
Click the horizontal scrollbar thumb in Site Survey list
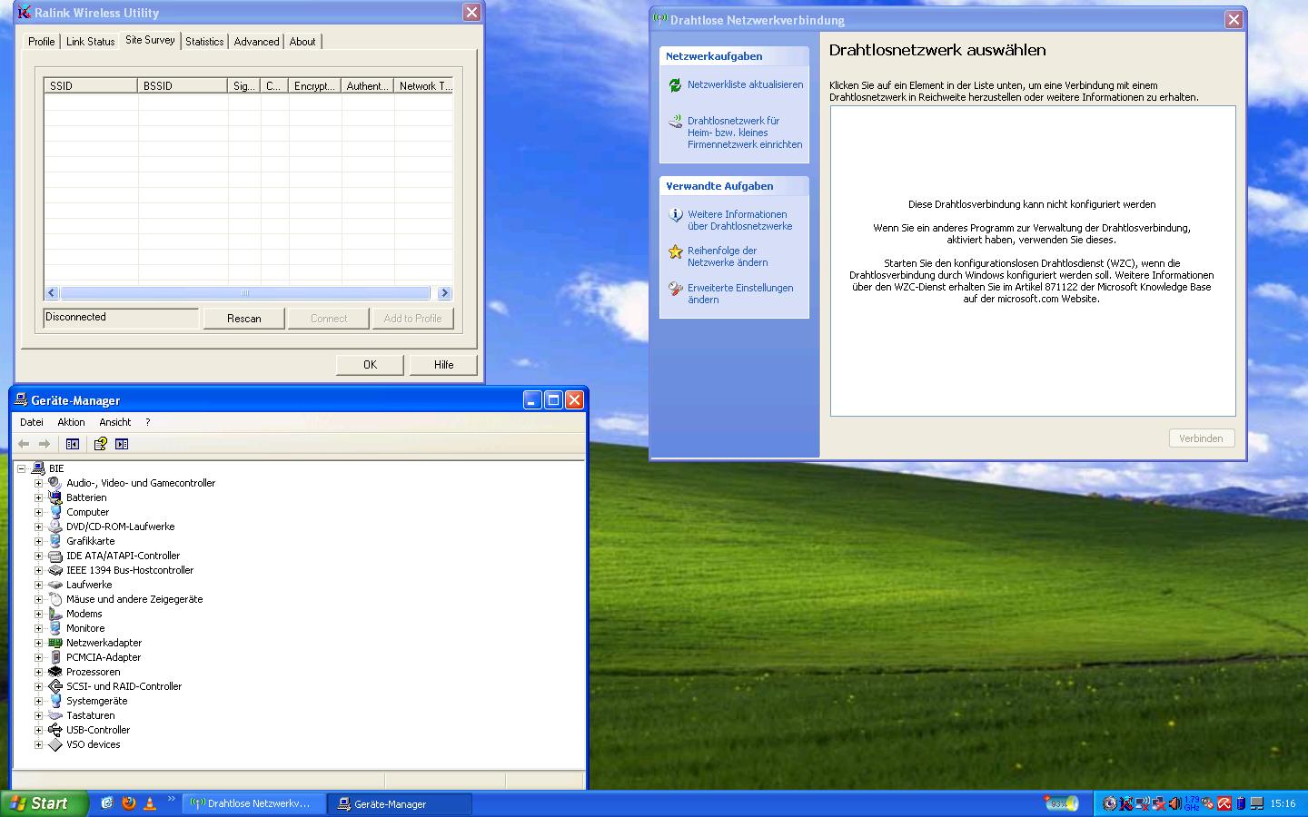click(x=244, y=293)
